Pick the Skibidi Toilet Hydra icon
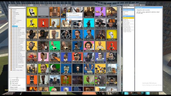Viewport: 171px width, 96px height. pyautogui.click(x=89, y=69)
